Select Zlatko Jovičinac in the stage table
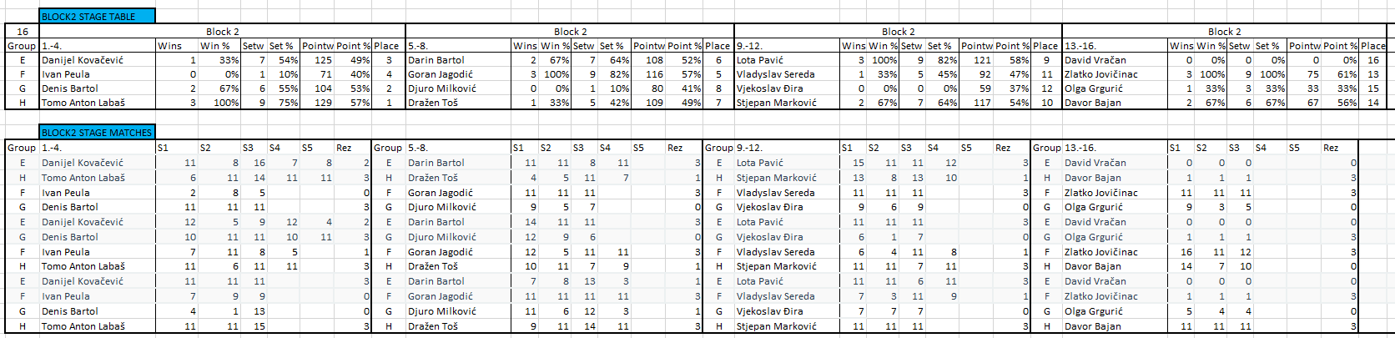Image resolution: width=1395 pixels, height=338 pixels. [1101, 74]
